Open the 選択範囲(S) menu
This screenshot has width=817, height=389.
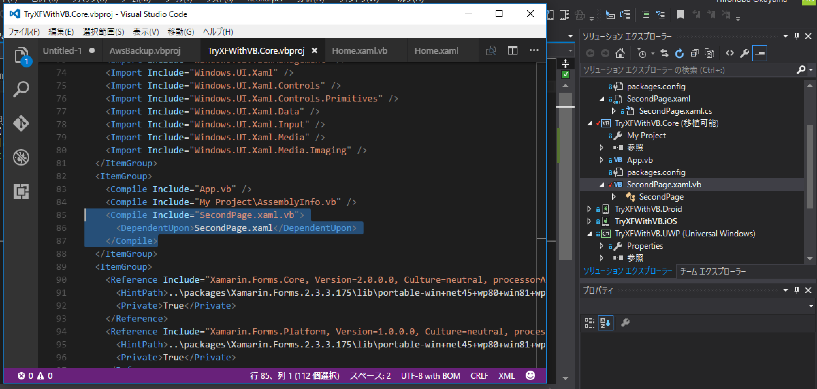pyautogui.click(x=103, y=32)
